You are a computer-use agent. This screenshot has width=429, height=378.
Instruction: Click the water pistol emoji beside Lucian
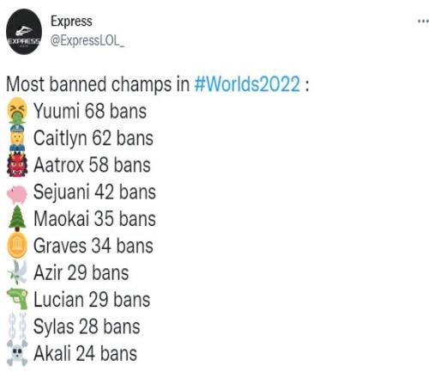pos(18,299)
